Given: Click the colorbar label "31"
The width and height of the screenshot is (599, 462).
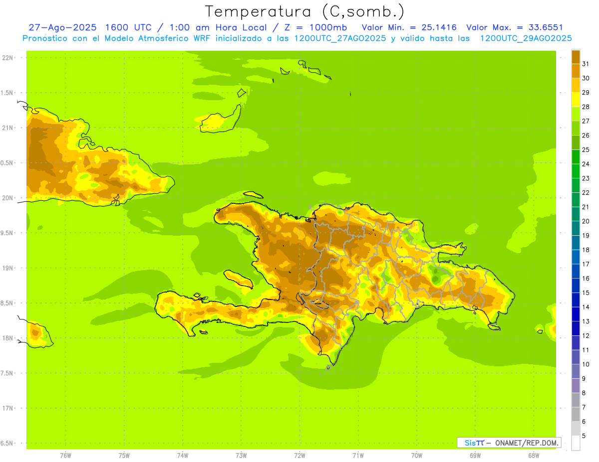Looking at the screenshot, I should click(586, 64).
